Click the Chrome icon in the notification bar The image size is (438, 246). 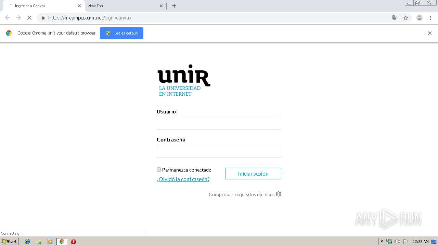coord(9,33)
